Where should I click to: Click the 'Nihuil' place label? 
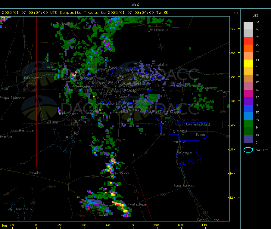click(x=71, y=137)
